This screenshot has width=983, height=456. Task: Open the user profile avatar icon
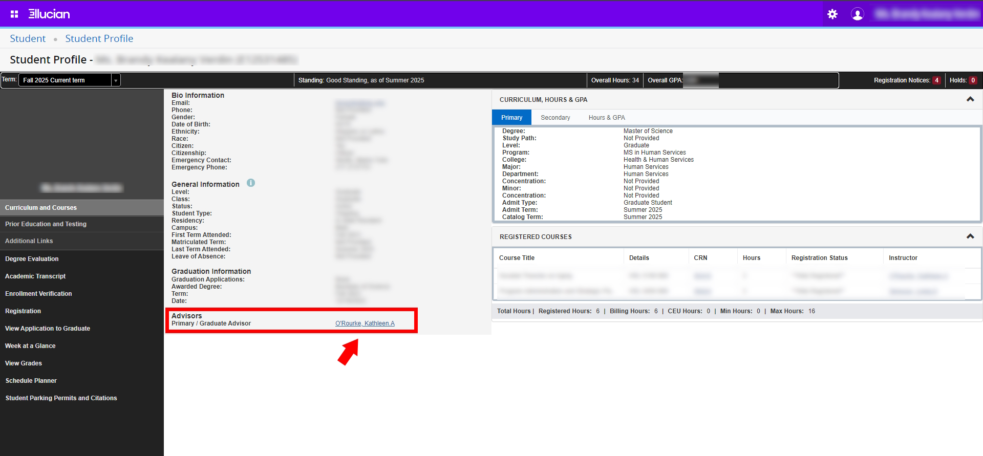tap(857, 14)
